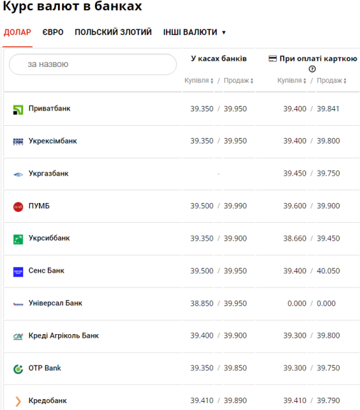The image size is (360, 410).
Task: Click the Укрексімбанк logo icon
Action: click(18, 141)
